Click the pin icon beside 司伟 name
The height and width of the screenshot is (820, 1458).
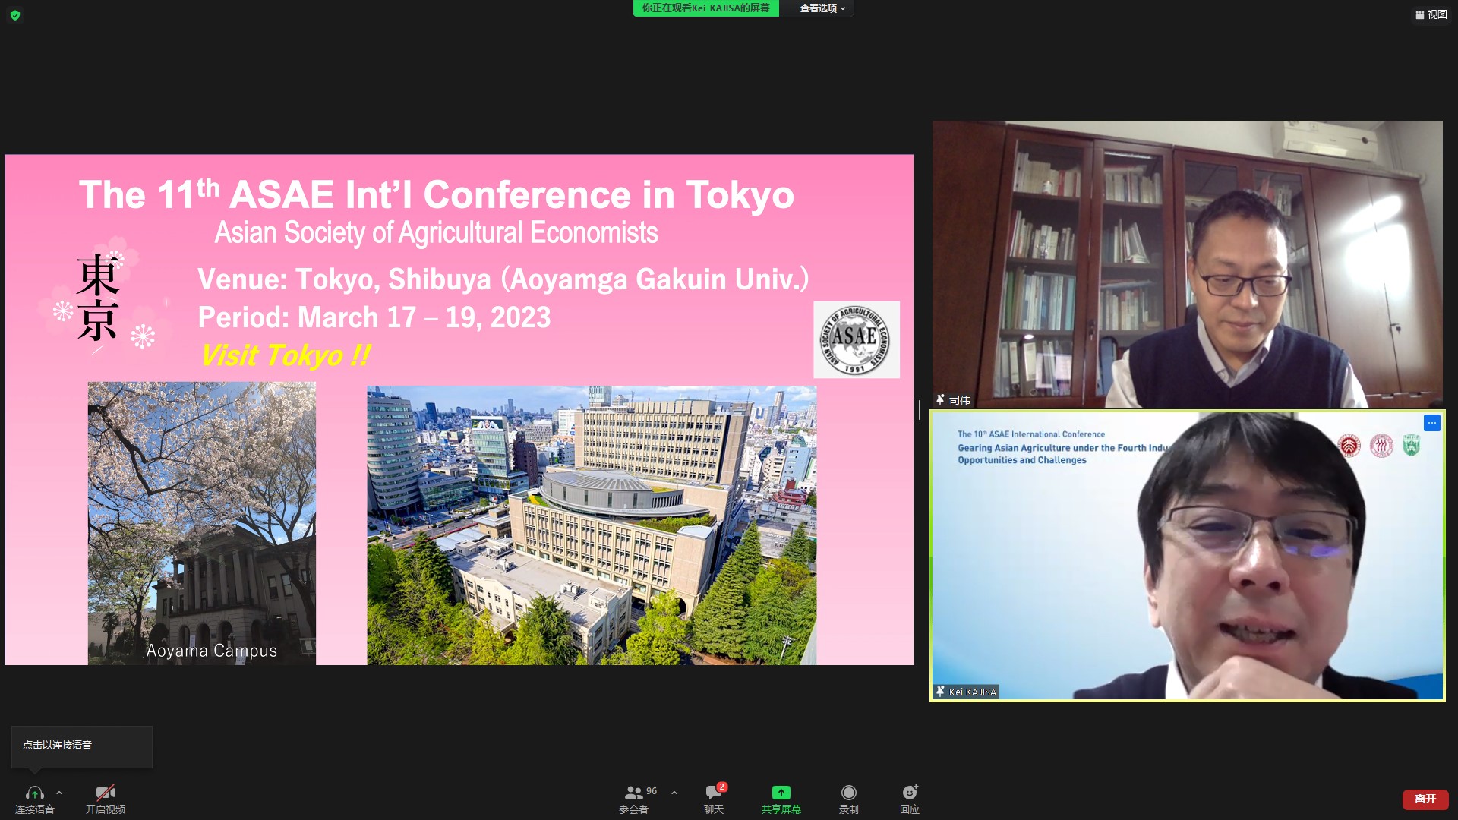940,399
